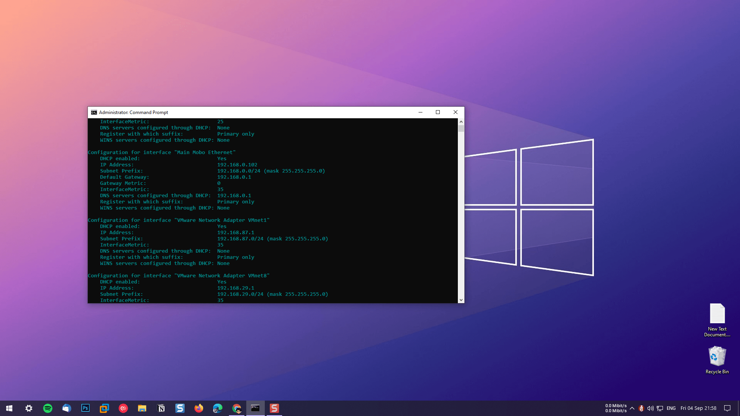
Task: Open Notion from the taskbar
Action: 161,408
